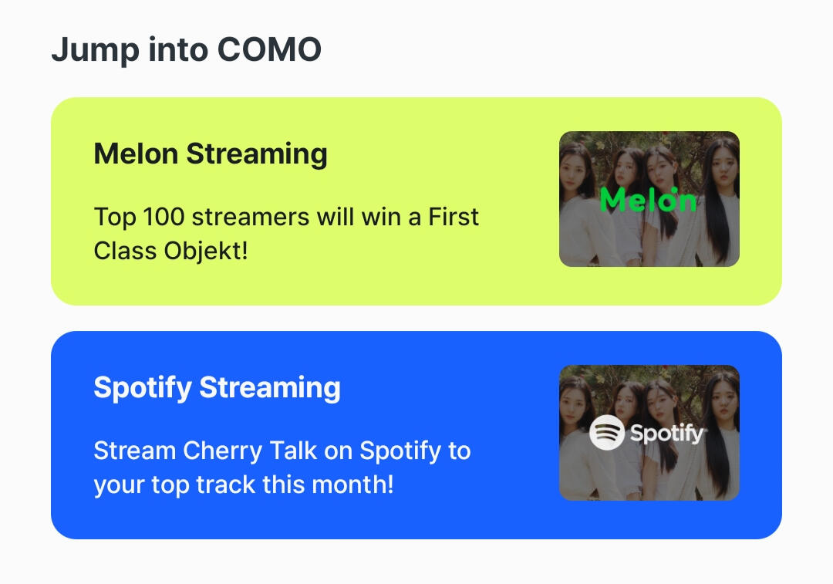Click the "Top 100 streamers" text line
Viewport: 833px width, 584px height.
286,217
